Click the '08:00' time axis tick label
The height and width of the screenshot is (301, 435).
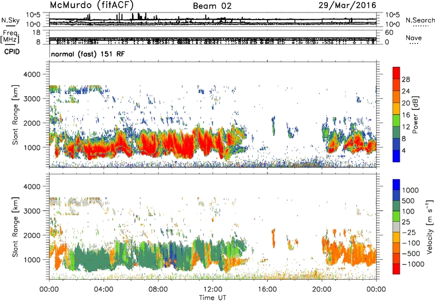(x=158, y=290)
